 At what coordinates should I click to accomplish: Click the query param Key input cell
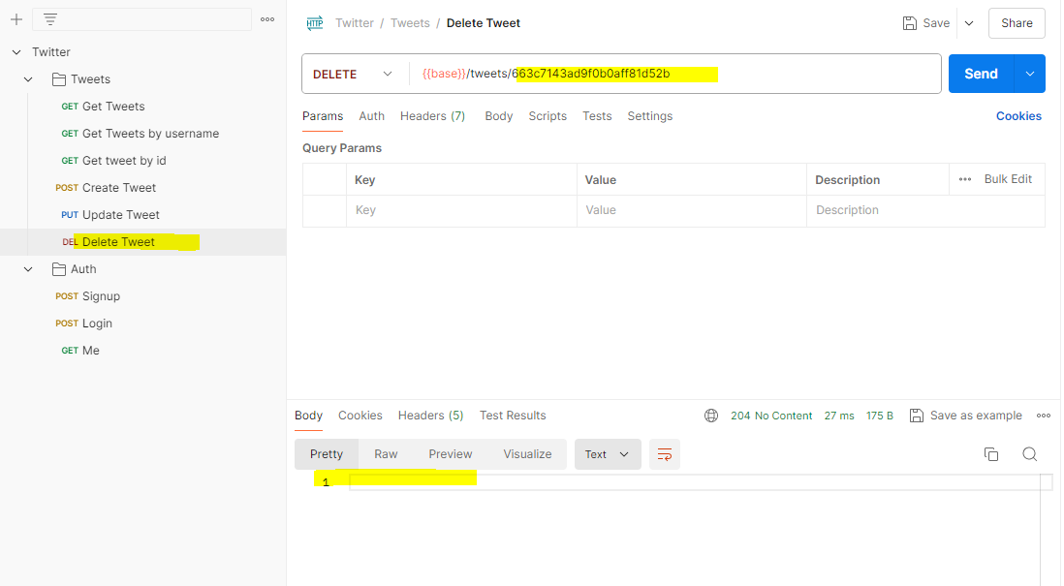pos(461,210)
